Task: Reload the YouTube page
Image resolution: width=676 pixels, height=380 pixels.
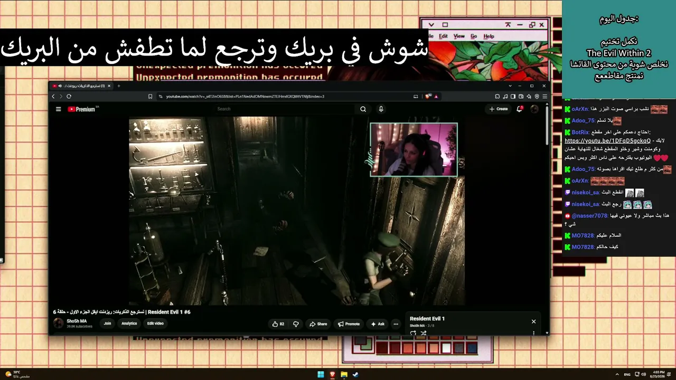Action: click(69, 97)
